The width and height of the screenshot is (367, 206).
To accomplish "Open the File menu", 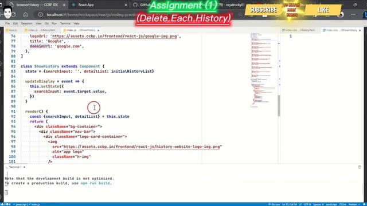I will (7, 23).
